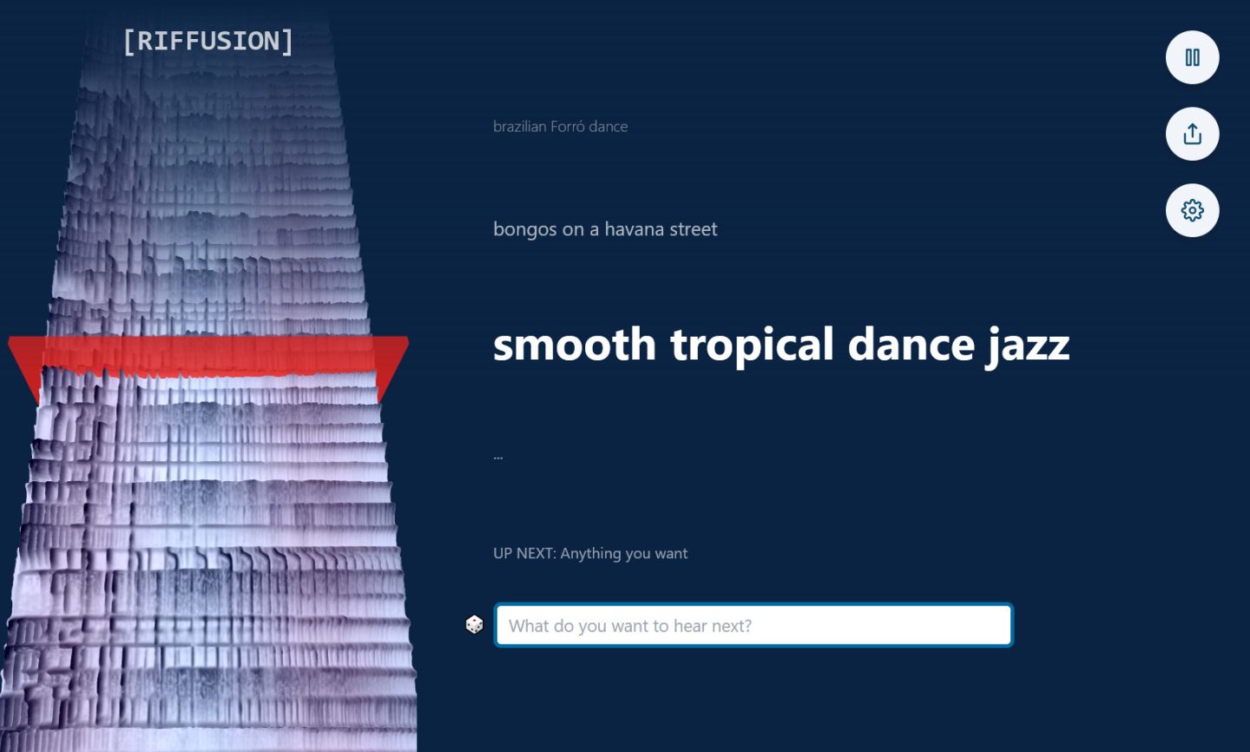Click the dice icon beside the prompt box
Screen dimensions: 1250x752
474,624
